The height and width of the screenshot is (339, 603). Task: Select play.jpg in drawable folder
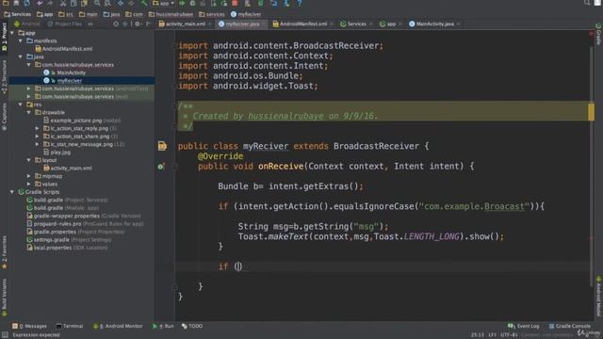[57, 153]
